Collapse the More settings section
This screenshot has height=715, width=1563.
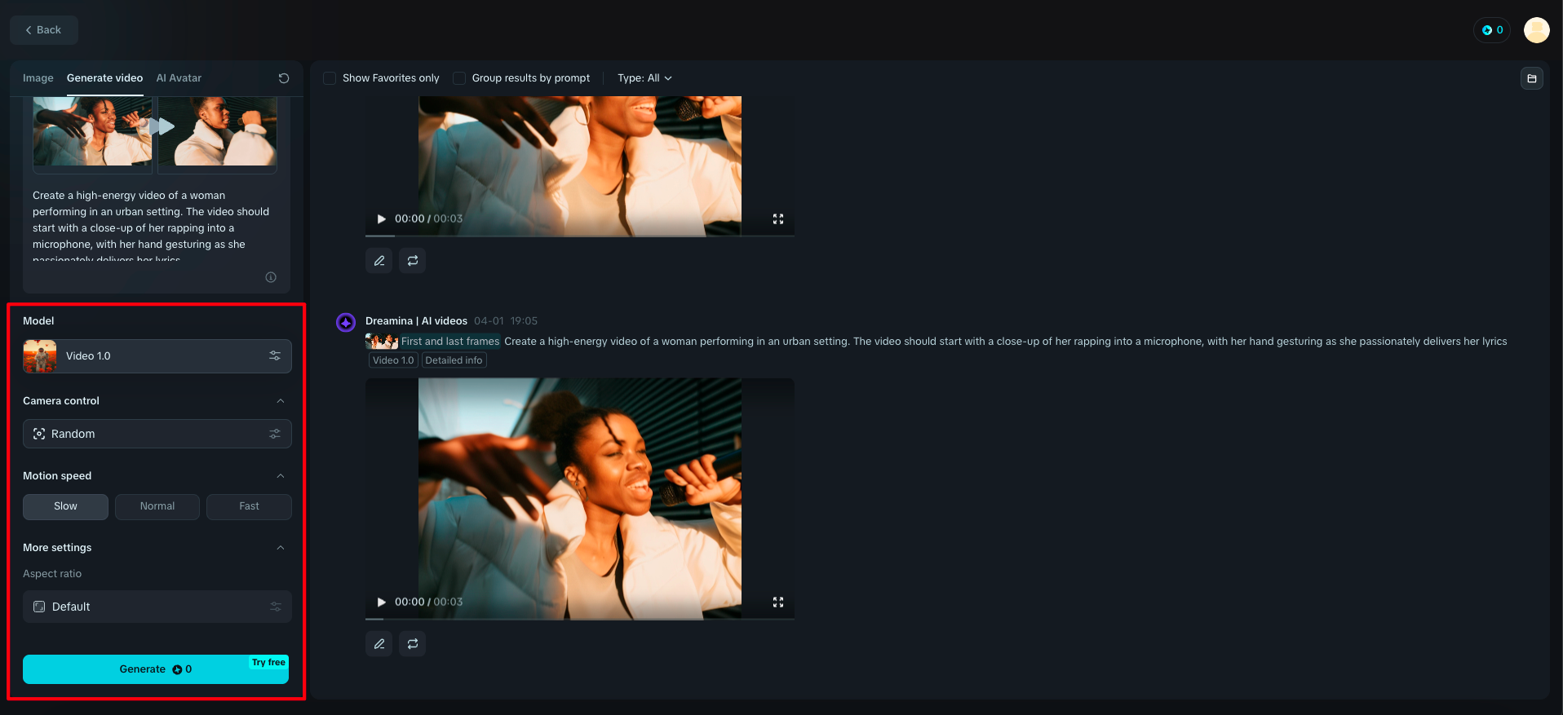coord(281,548)
